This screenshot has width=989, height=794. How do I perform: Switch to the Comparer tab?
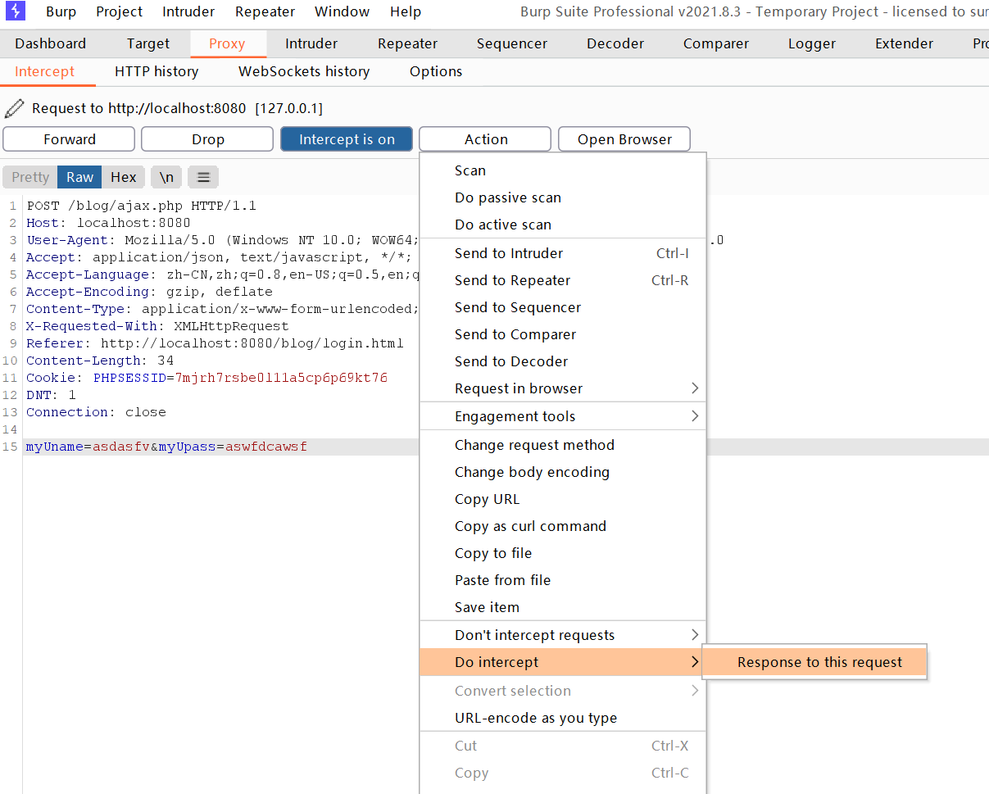[x=716, y=43]
